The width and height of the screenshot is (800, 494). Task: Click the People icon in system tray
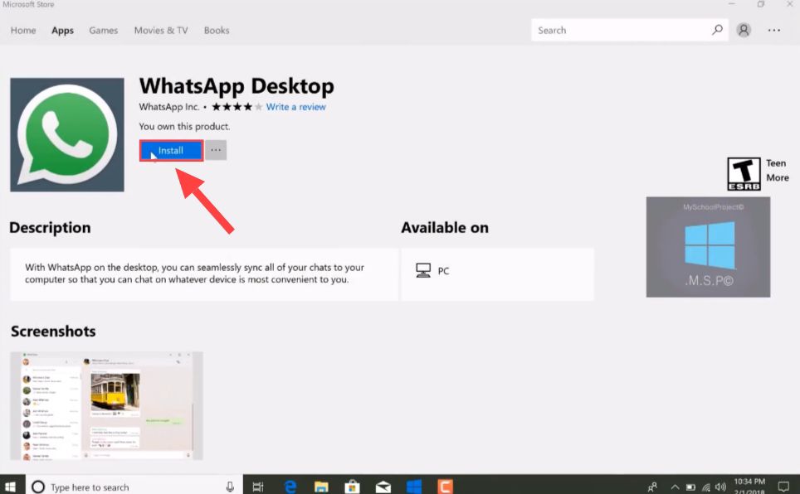(652, 487)
